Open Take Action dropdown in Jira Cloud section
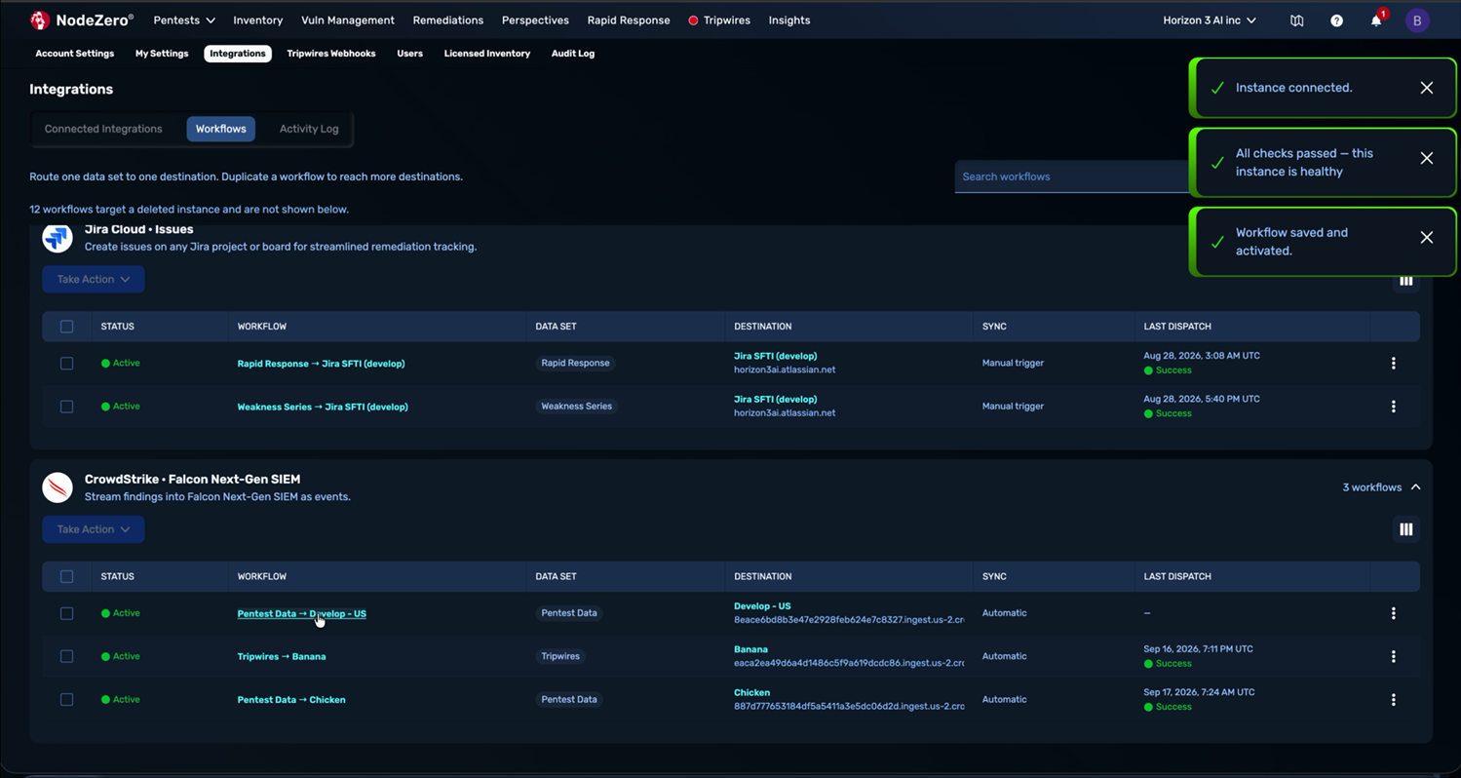 click(94, 279)
